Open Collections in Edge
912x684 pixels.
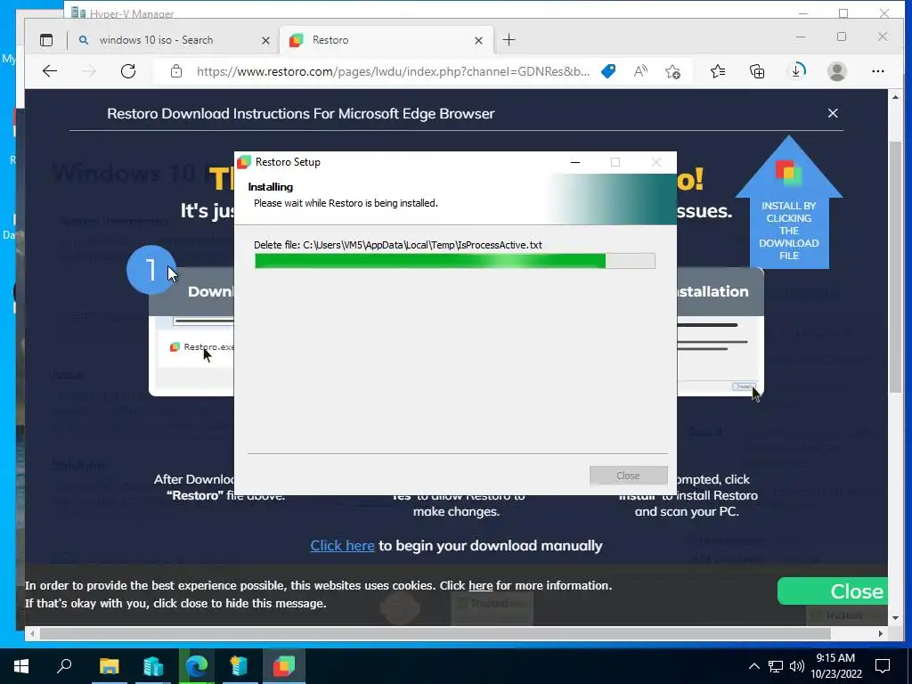(757, 71)
